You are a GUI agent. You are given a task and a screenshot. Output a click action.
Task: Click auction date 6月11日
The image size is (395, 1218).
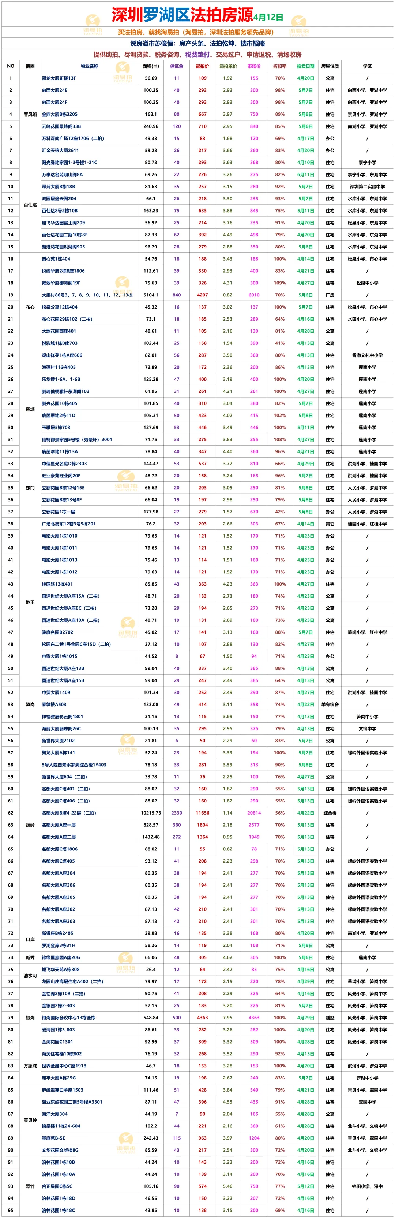click(305, 174)
